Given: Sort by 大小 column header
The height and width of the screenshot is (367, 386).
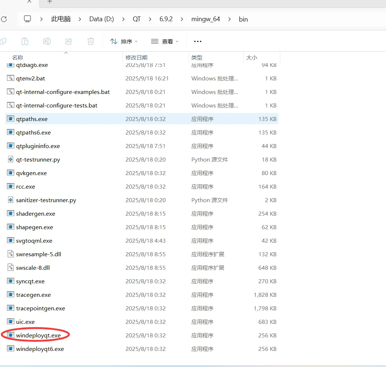Looking at the screenshot, I should tap(252, 57).
